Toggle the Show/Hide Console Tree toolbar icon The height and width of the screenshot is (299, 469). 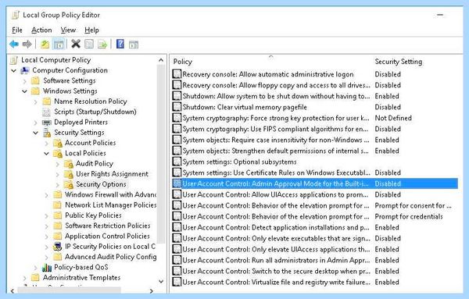point(59,44)
